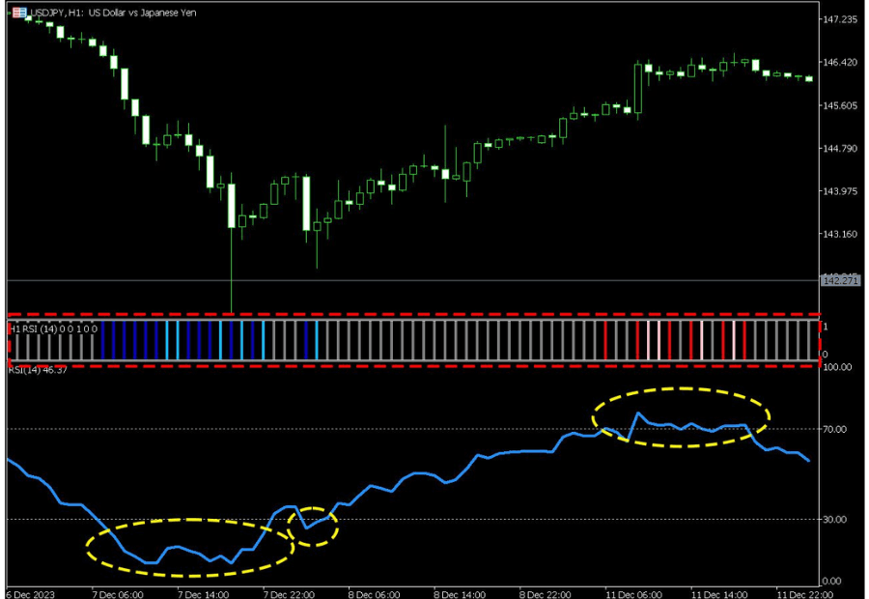Click the 143.160 price axis label
This screenshot has width=869, height=599.
[838, 234]
